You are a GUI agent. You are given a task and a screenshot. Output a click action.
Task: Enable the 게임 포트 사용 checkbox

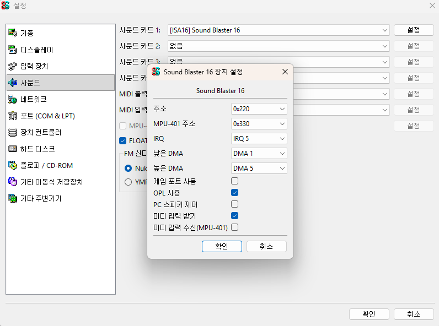(x=234, y=181)
